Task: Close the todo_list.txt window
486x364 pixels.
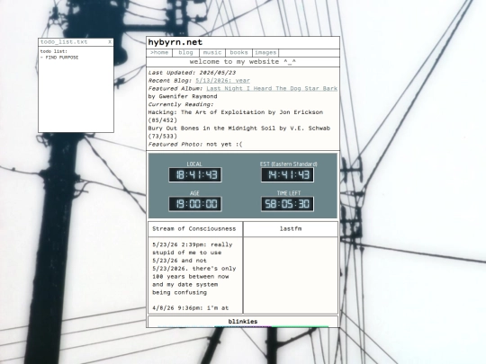Action: coord(110,41)
